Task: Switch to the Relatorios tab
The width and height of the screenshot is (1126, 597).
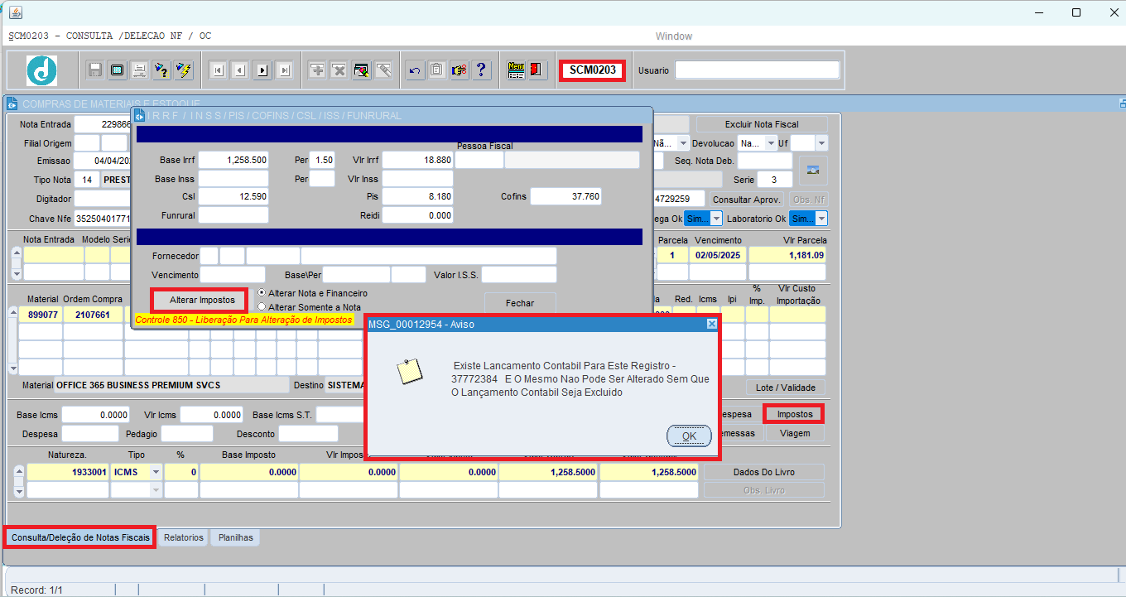Action: 183,537
